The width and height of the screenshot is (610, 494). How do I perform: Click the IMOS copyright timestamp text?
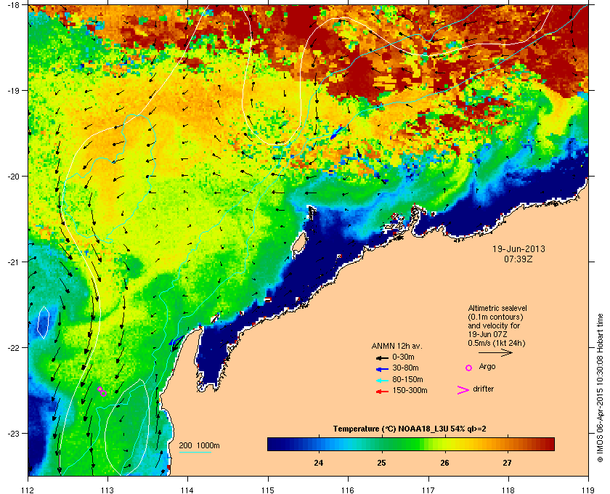pos(600,389)
